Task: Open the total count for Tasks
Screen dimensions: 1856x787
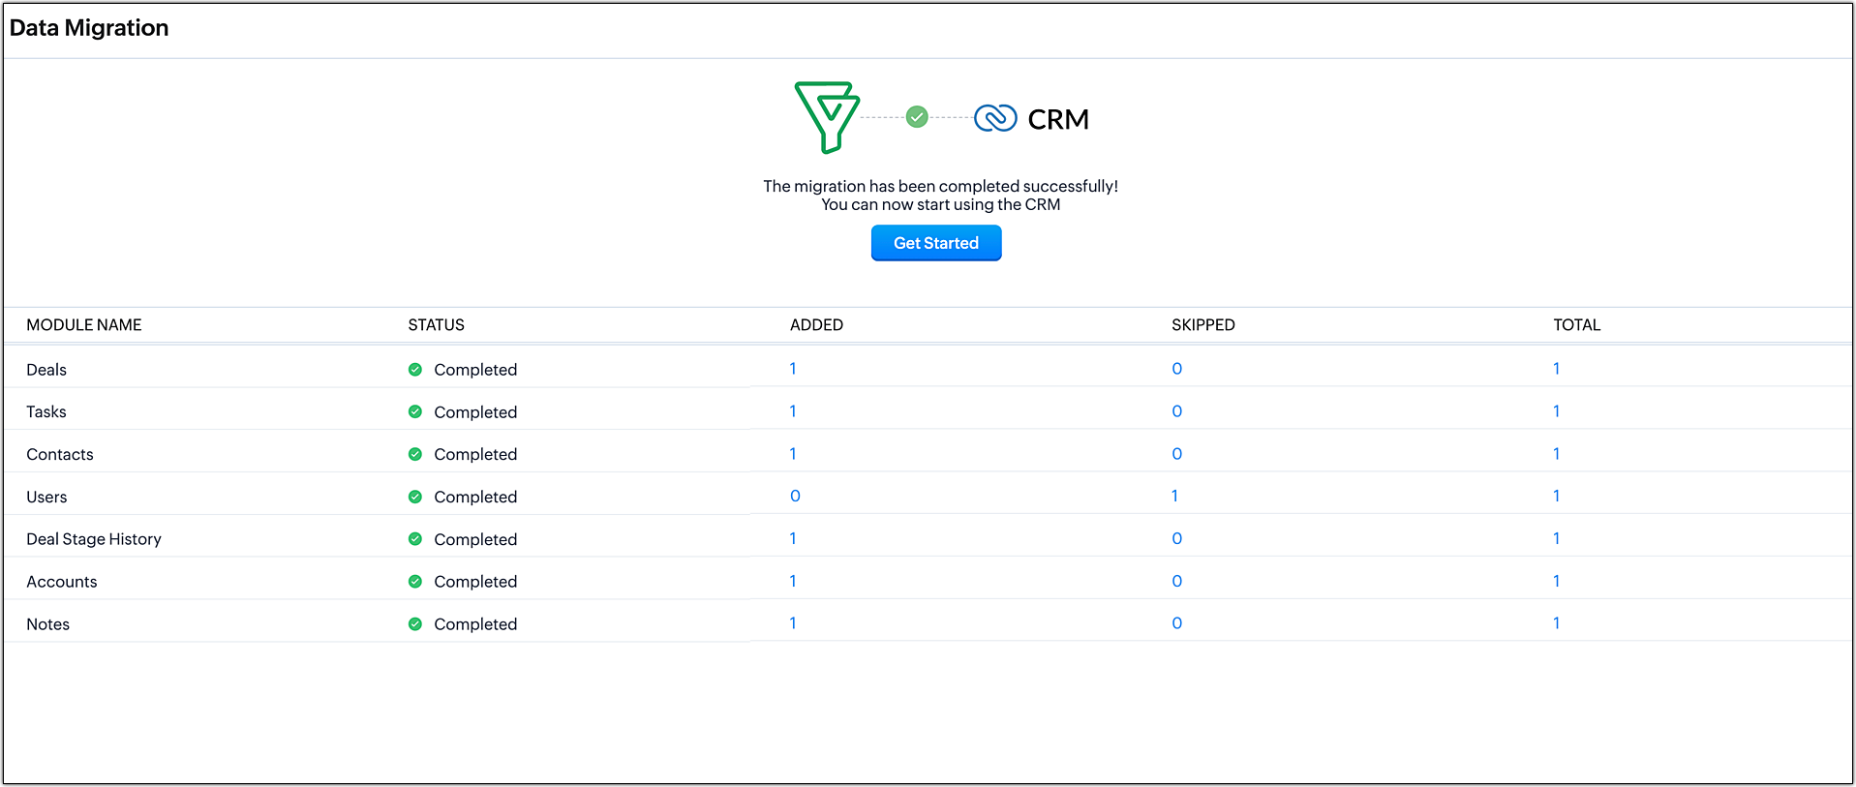Action: (1557, 411)
